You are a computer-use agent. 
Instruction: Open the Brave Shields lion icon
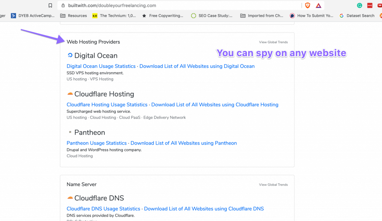coord(307,5)
